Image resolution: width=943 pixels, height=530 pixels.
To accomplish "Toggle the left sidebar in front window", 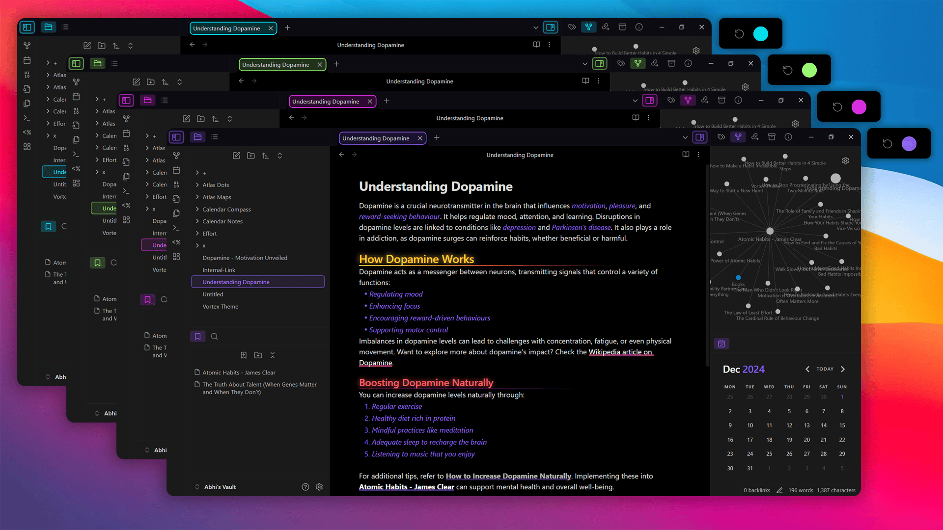I will 176,137.
